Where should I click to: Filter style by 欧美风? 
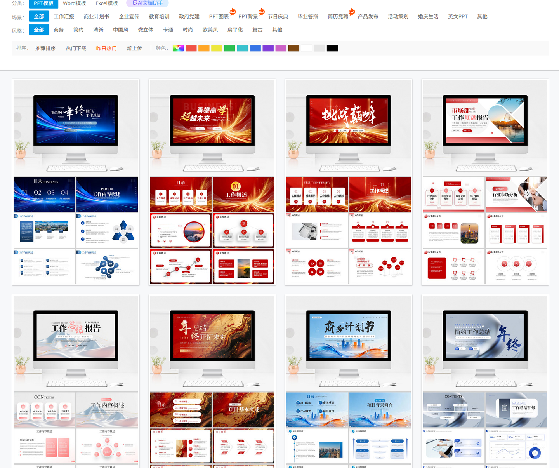point(210,30)
